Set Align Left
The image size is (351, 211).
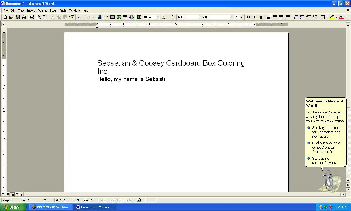pyautogui.click(x=269, y=17)
